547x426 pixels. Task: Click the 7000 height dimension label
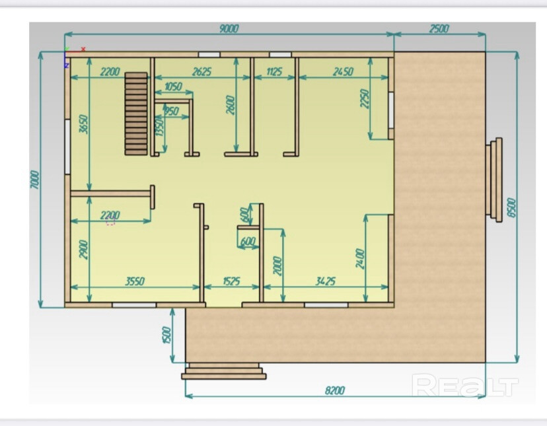36,180
